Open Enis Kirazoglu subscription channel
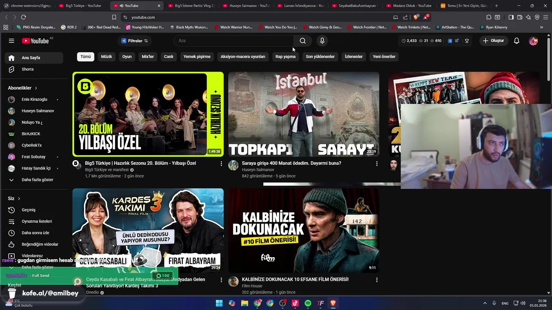The image size is (552, 310). [34, 99]
